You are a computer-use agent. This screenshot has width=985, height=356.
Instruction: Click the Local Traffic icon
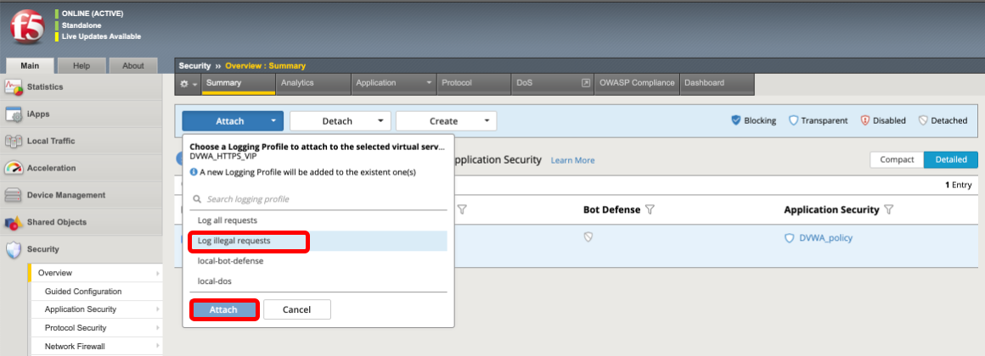click(x=14, y=141)
